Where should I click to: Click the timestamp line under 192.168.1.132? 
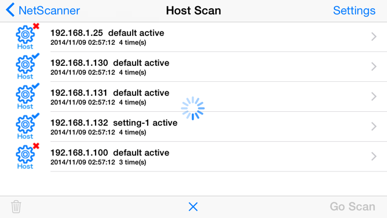pos(98,132)
